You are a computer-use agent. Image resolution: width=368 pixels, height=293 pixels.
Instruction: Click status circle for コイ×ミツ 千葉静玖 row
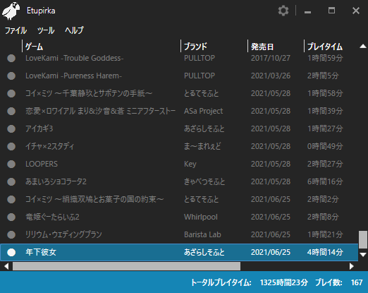pos(11,93)
